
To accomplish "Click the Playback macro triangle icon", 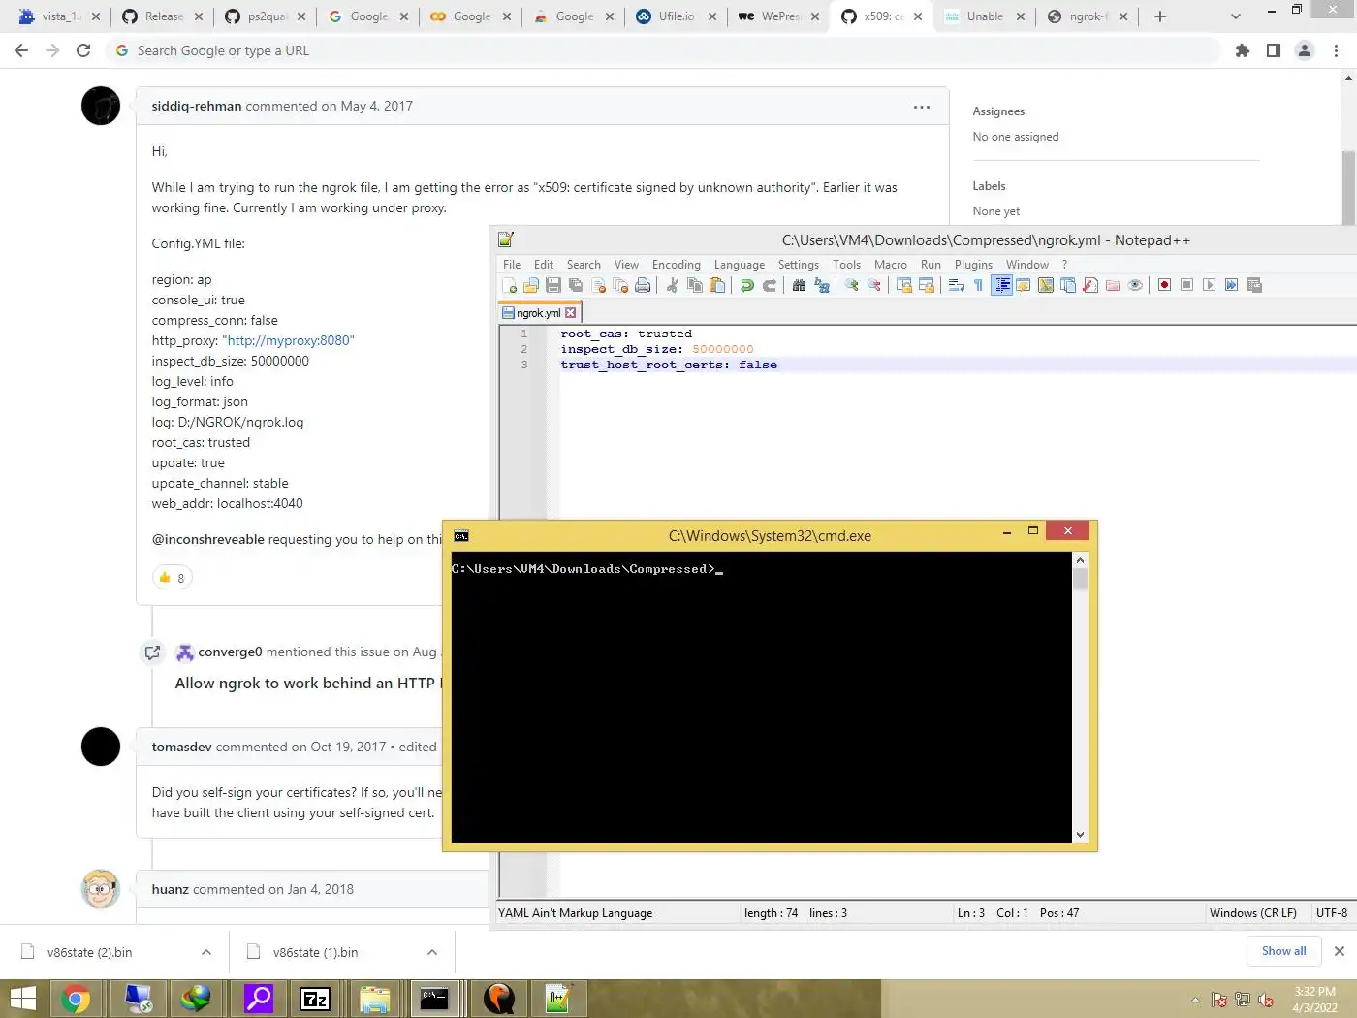I will (1209, 285).
